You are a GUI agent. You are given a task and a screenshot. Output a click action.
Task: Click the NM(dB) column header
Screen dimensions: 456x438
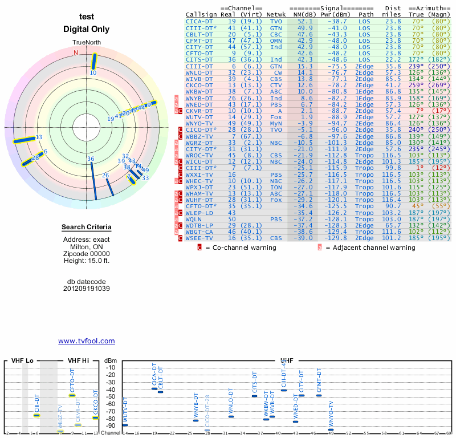pyautogui.click(x=304, y=15)
